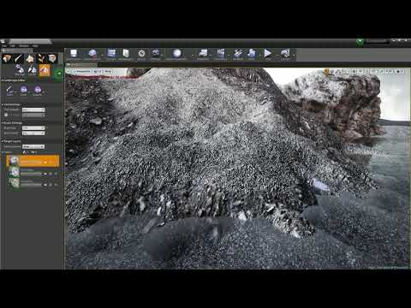Screen dimensions: 411x308
Task: Select the Foliage mode icon
Action: click(41, 58)
